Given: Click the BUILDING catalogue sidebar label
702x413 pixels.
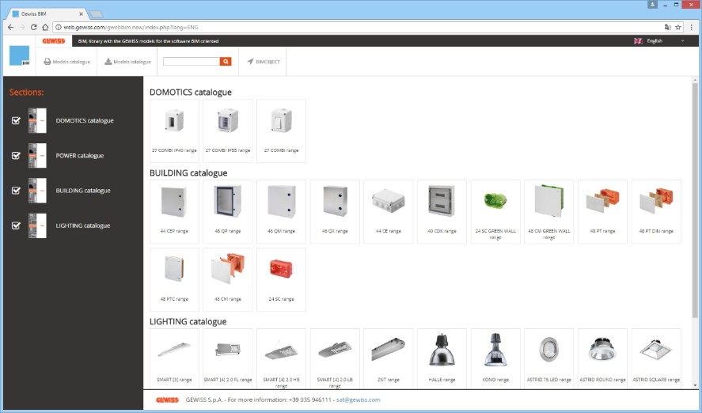Looking at the screenshot, I should [83, 190].
